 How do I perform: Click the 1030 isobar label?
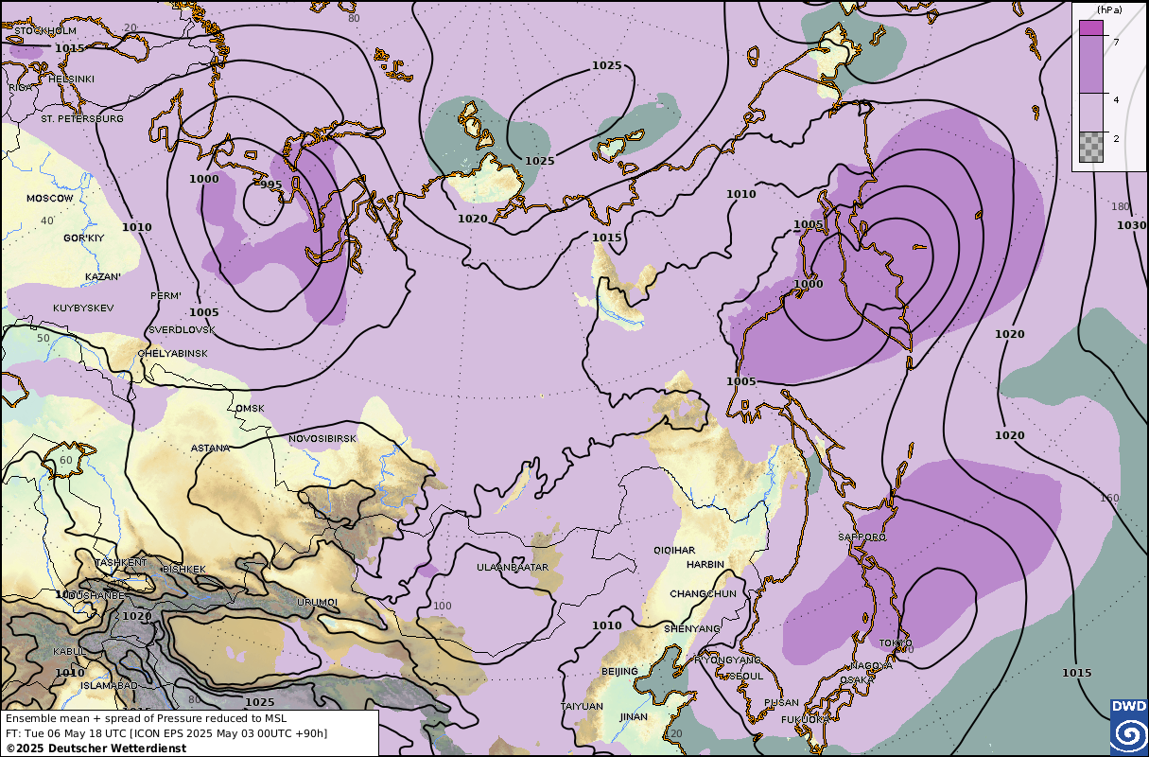click(1131, 225)
